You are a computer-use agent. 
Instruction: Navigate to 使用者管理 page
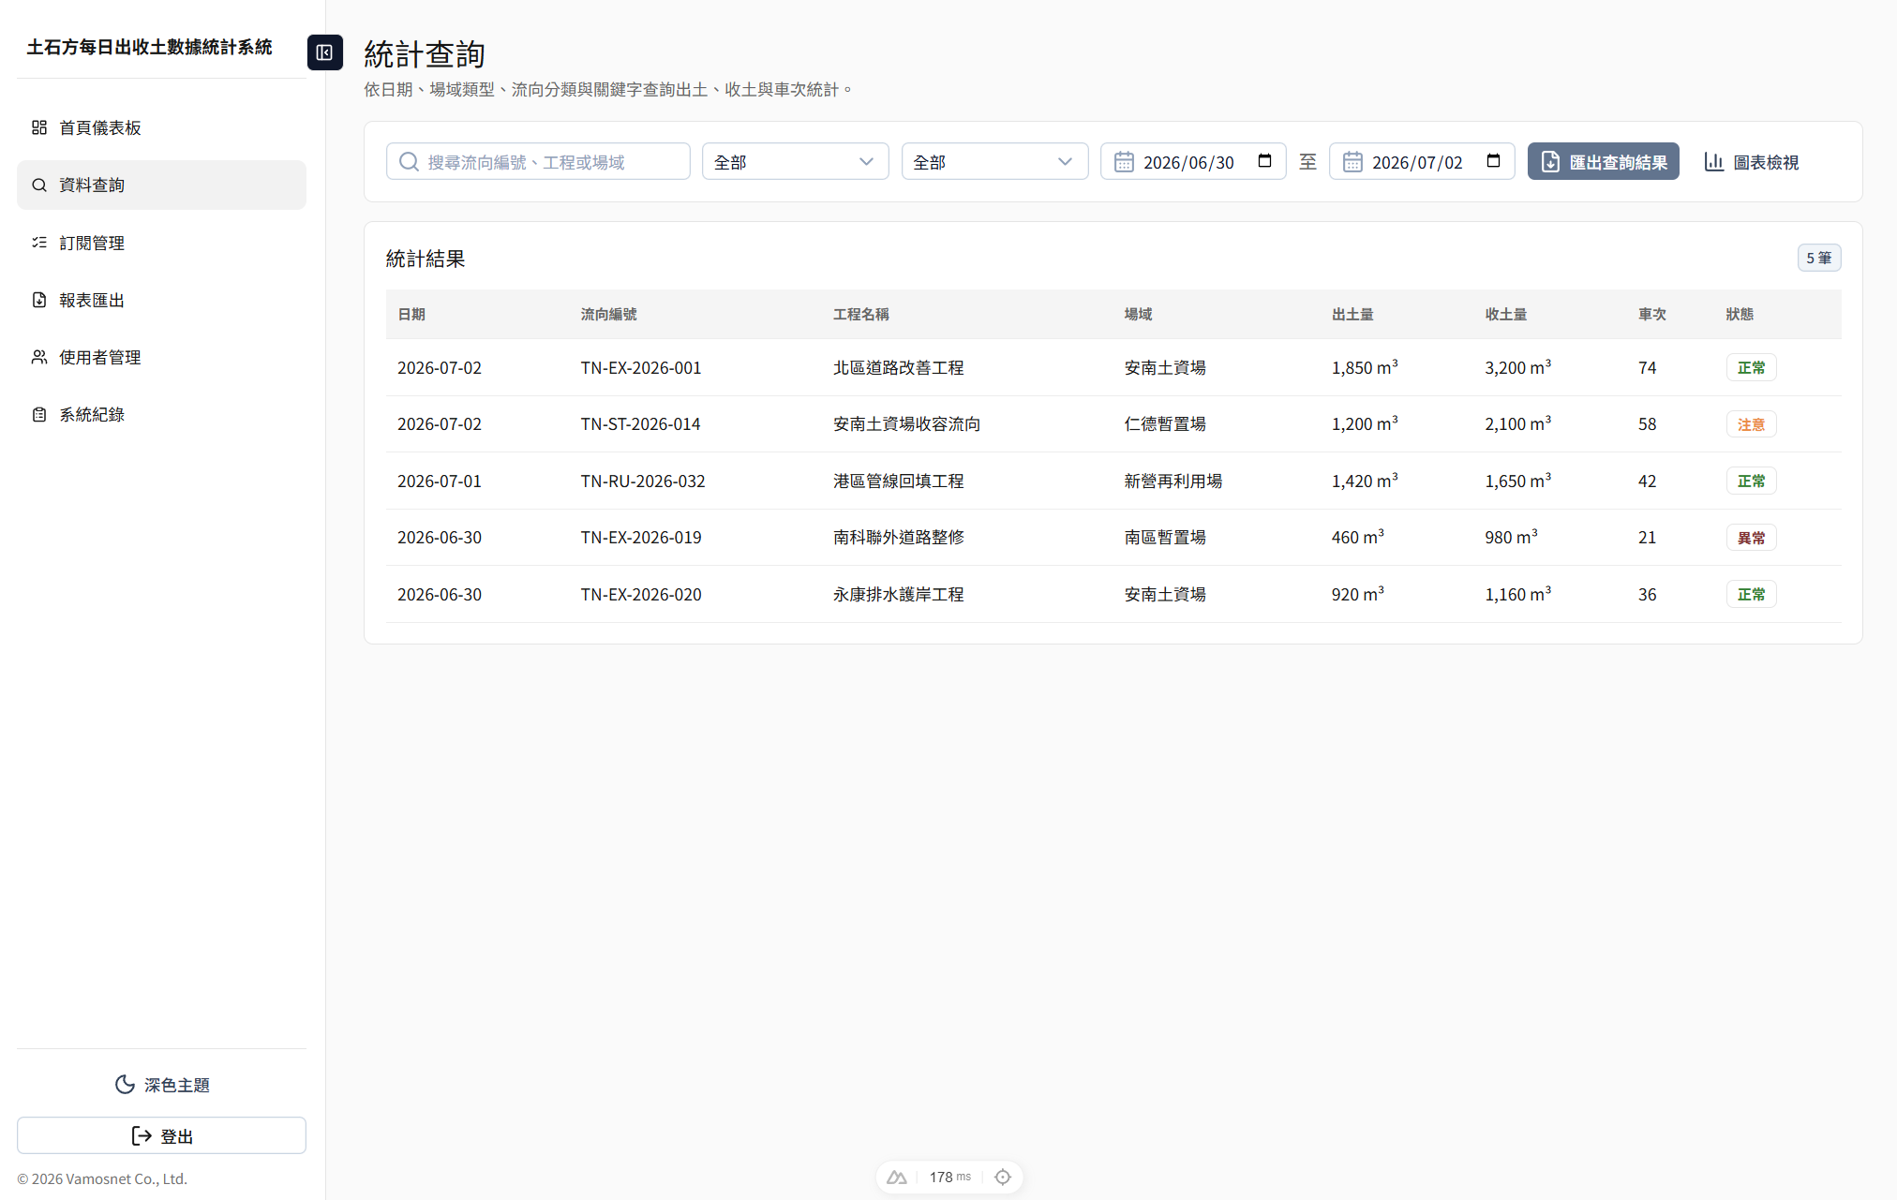tap(161, 357)
